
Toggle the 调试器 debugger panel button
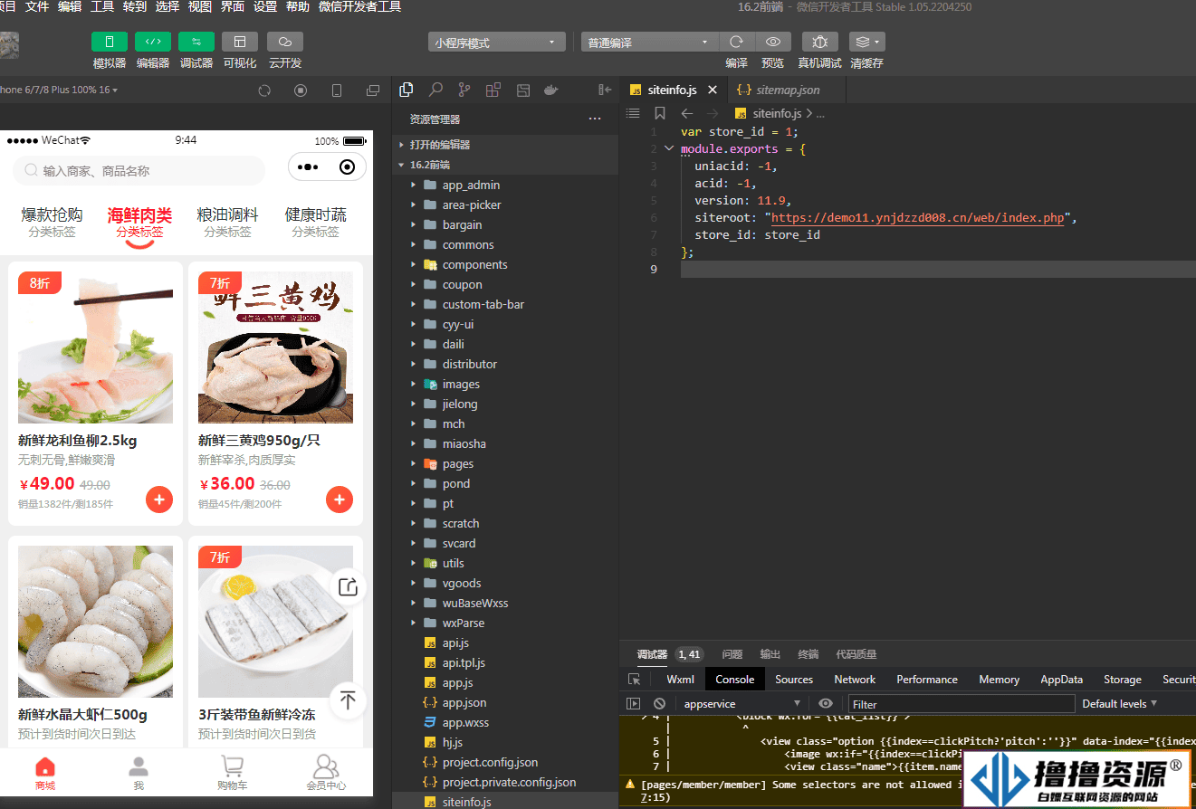pyautogui.click(x=196, y=42)
